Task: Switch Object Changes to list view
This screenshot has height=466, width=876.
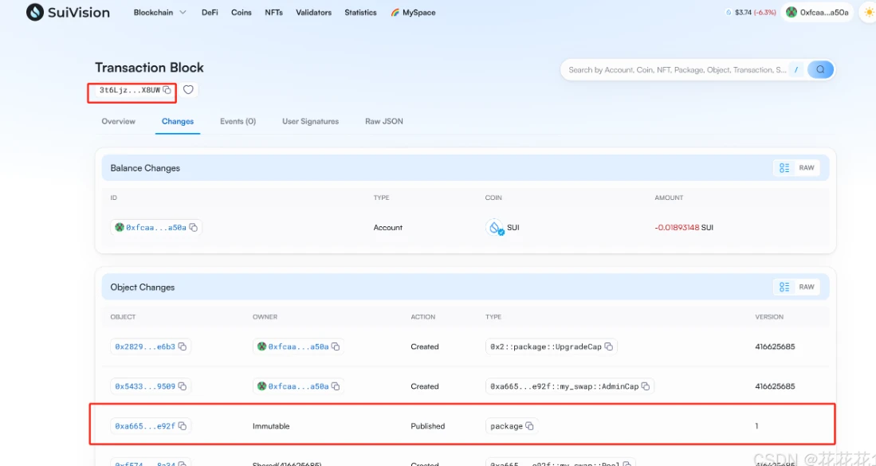Action: point(784,287)
